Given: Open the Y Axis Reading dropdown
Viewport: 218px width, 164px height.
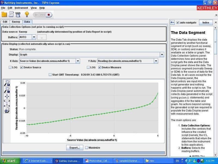Looking at the screenshot, I should click(x=156, y=61).
